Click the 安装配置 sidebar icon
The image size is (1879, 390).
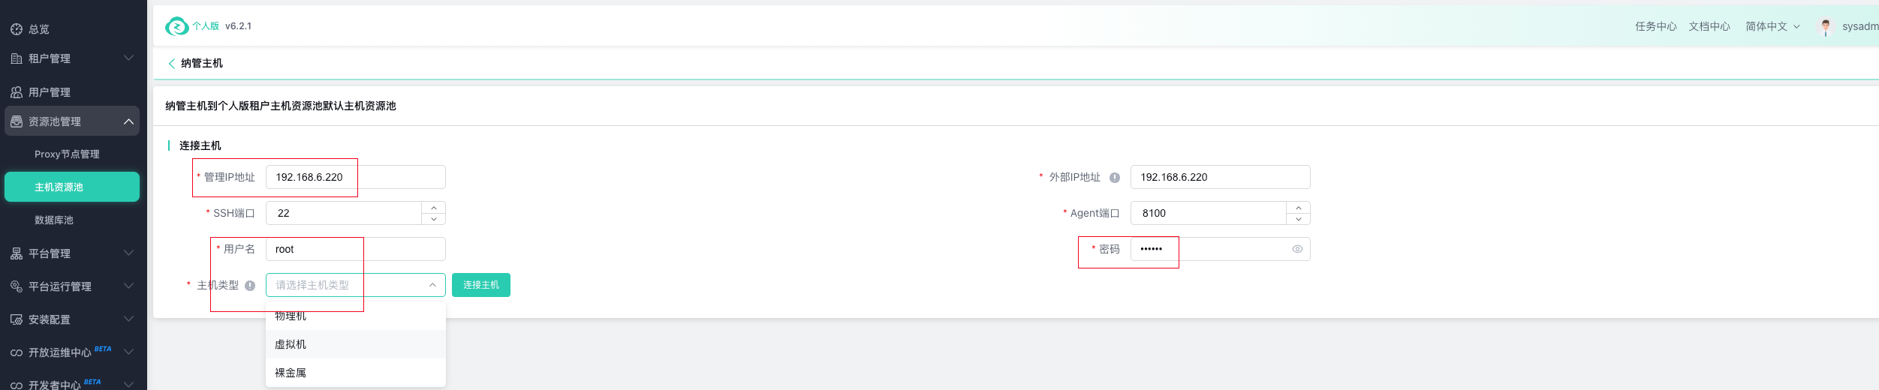click(17, 319)
